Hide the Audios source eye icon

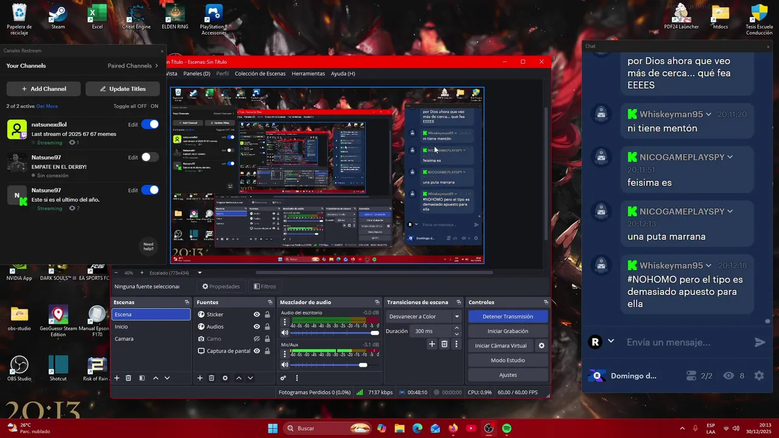257,327
